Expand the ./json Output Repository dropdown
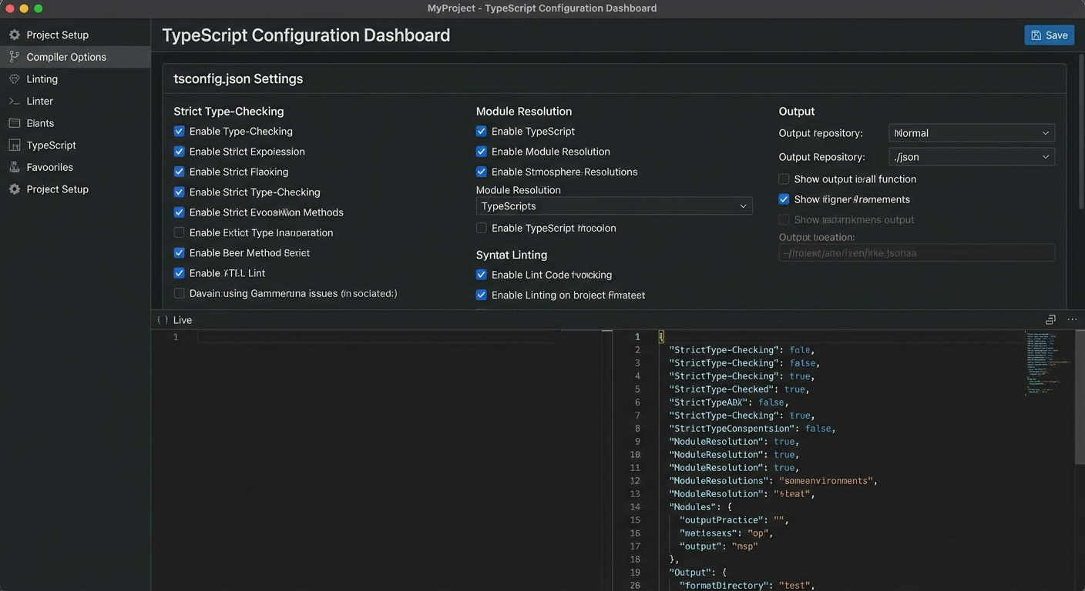 point(972,157)
